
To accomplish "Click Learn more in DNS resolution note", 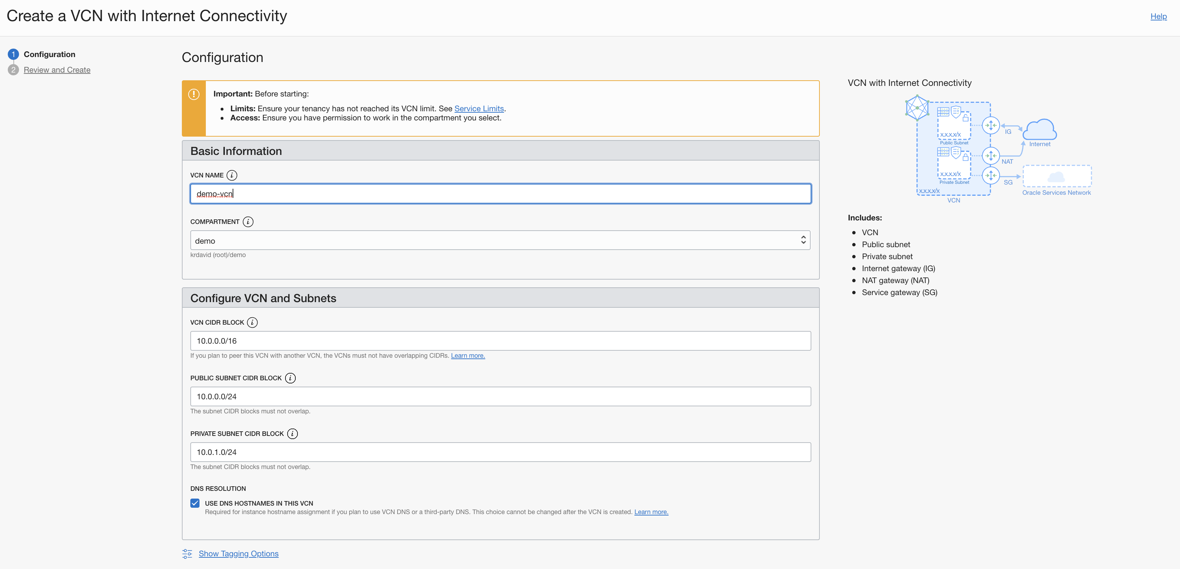I will [651, 512].
